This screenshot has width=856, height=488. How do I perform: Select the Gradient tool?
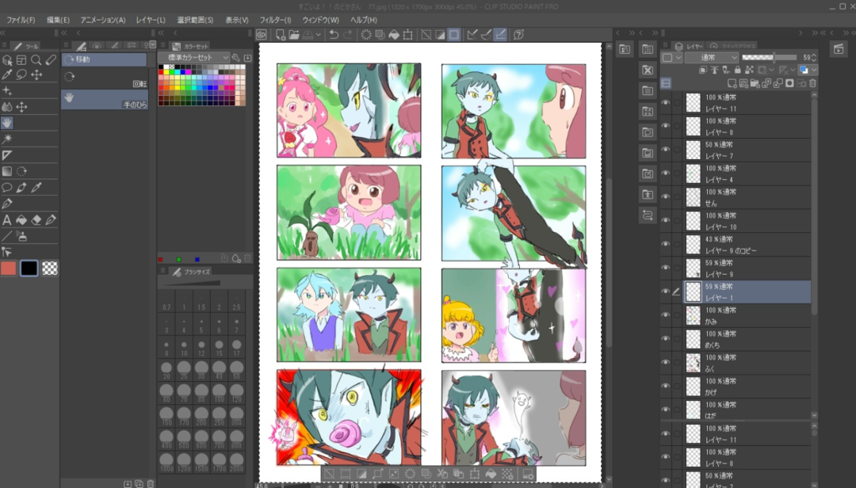(x=7, y=171)
